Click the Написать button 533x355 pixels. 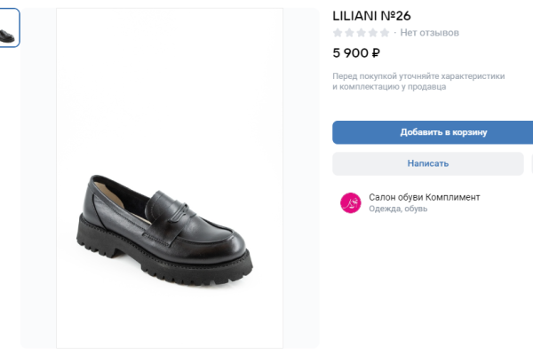428,163
